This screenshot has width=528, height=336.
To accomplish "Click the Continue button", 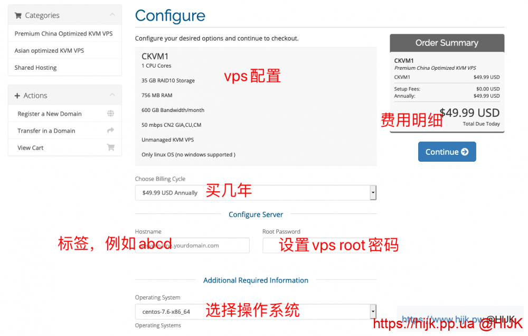I will [x=447, y=152].
